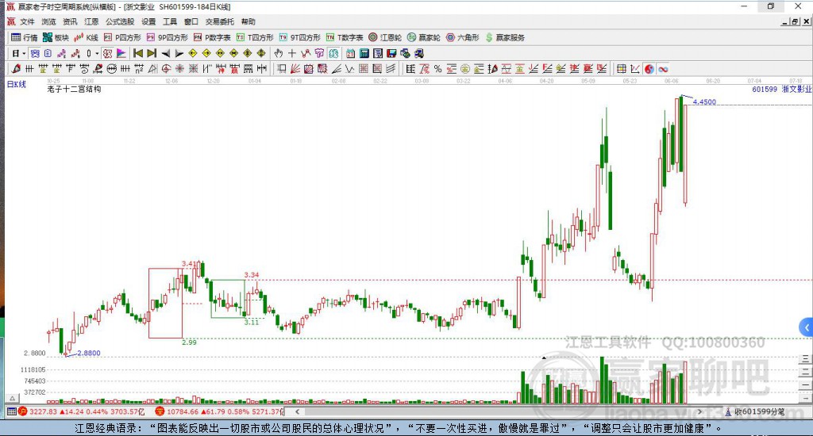Open the 交易委托 menu
This screenshot has height=436, width=813.
pos(219,21)
